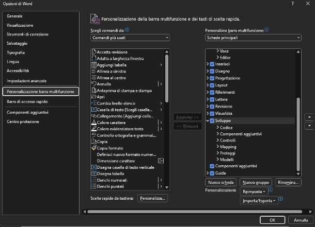This screenshot has width=315, height=227.
Task: Click the Copia formato paintbrush icon
Action: coord(94,148)
